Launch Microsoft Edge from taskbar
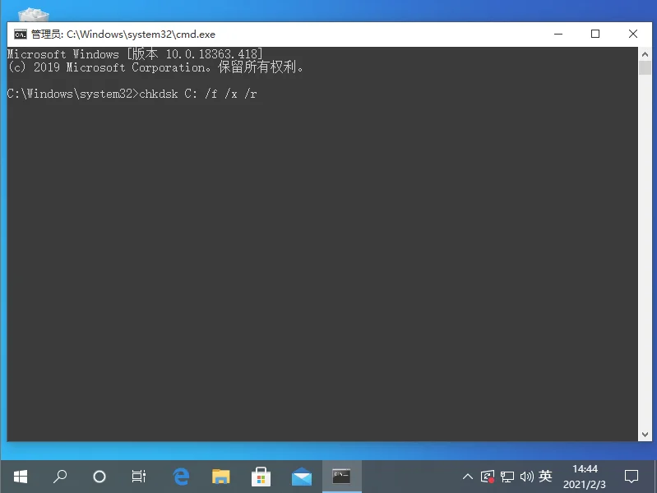The height and width of the screenshot is (493, 657). tap(181, 477)
